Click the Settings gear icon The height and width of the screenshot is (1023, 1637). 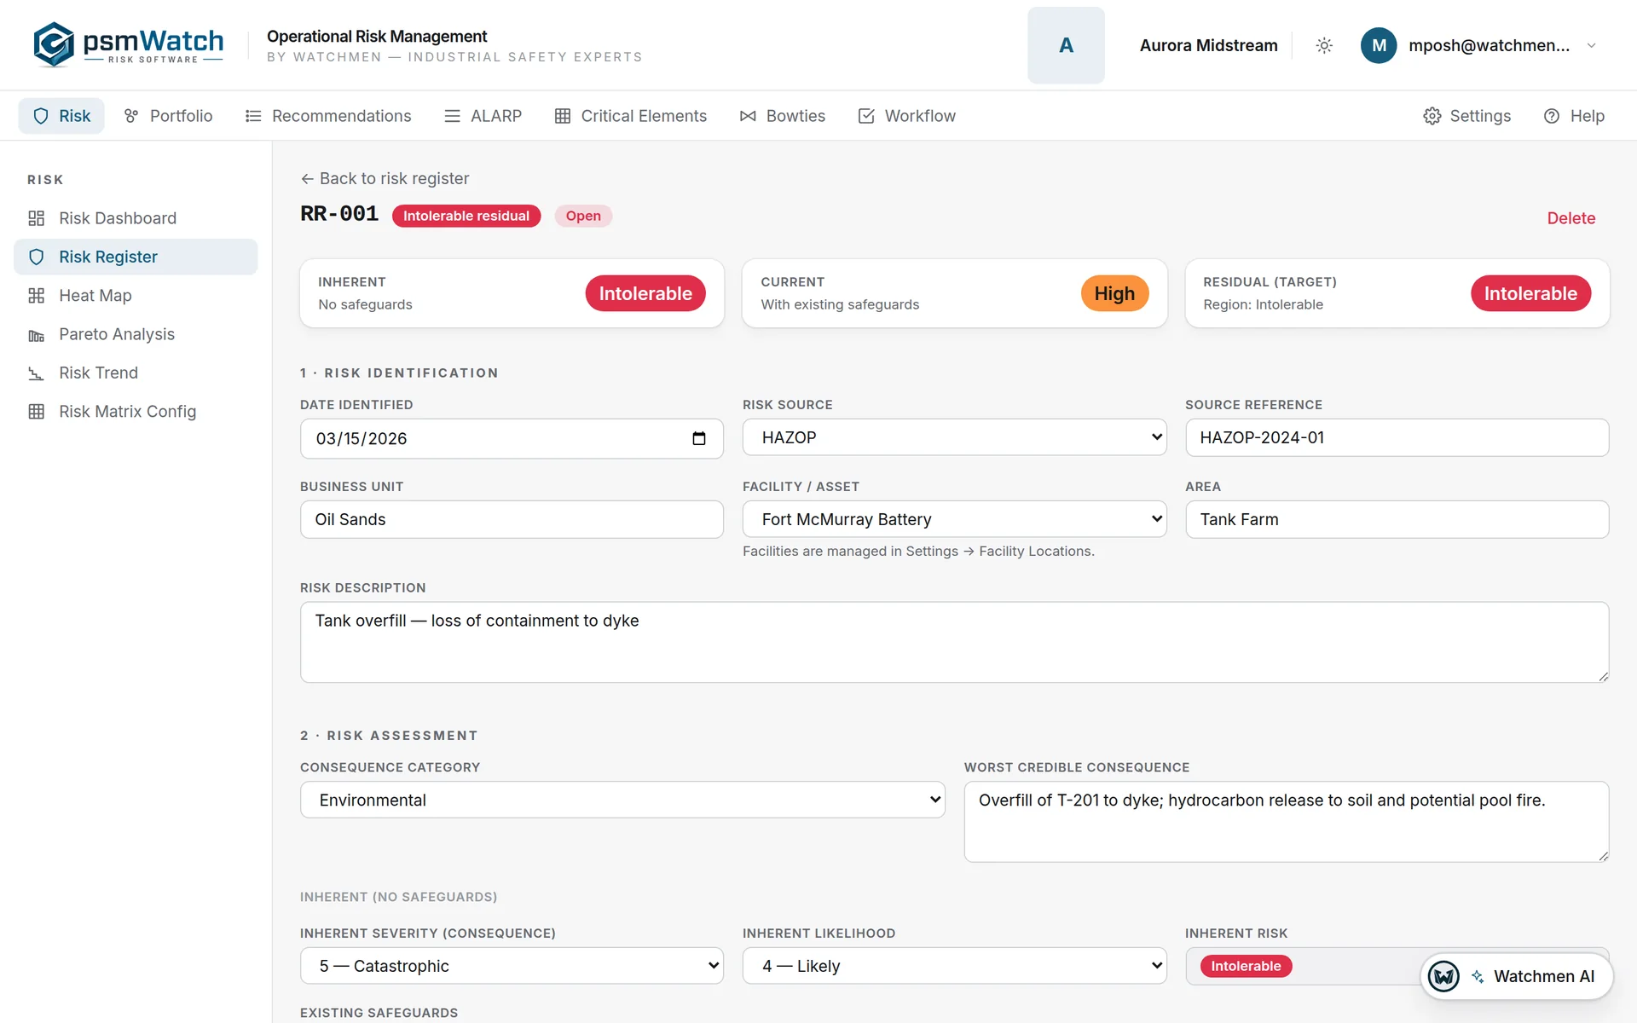click(1432, 116)
